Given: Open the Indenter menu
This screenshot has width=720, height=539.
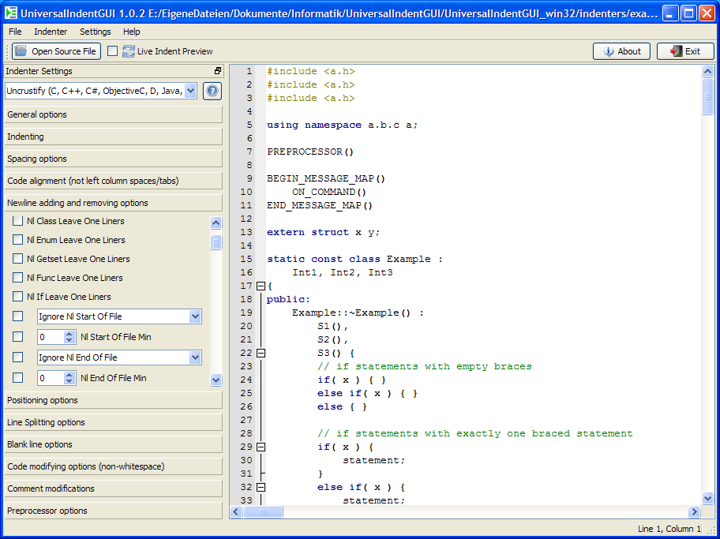Looking at the screenshot, I should [x=51, y=32].
